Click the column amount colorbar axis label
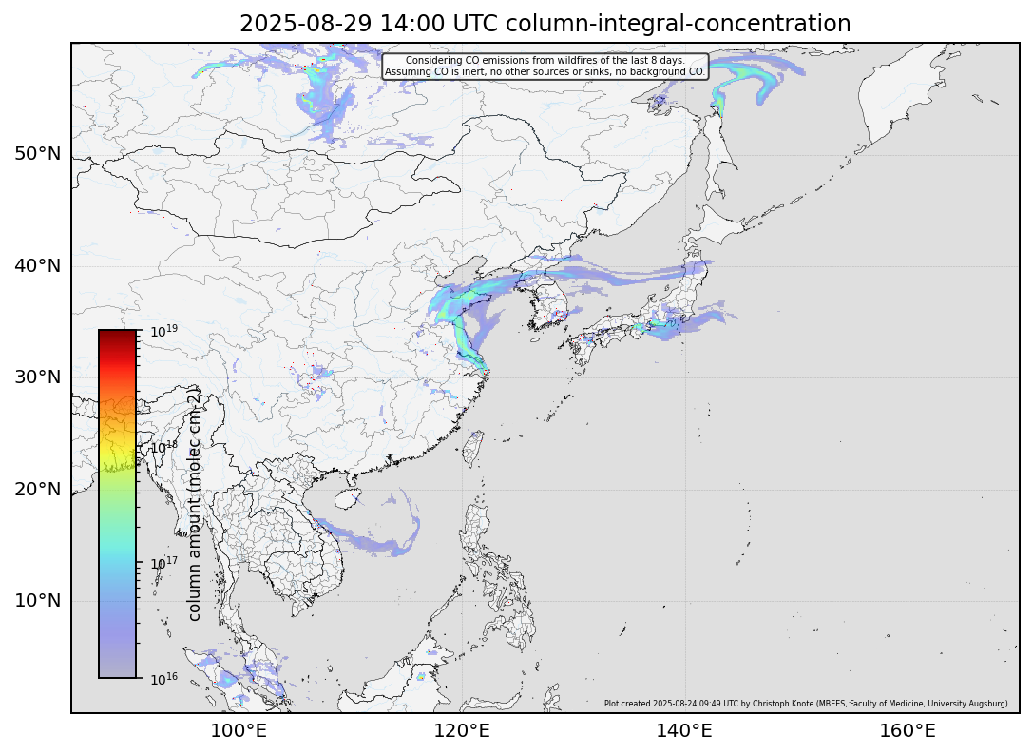 [x=194, y=504]
